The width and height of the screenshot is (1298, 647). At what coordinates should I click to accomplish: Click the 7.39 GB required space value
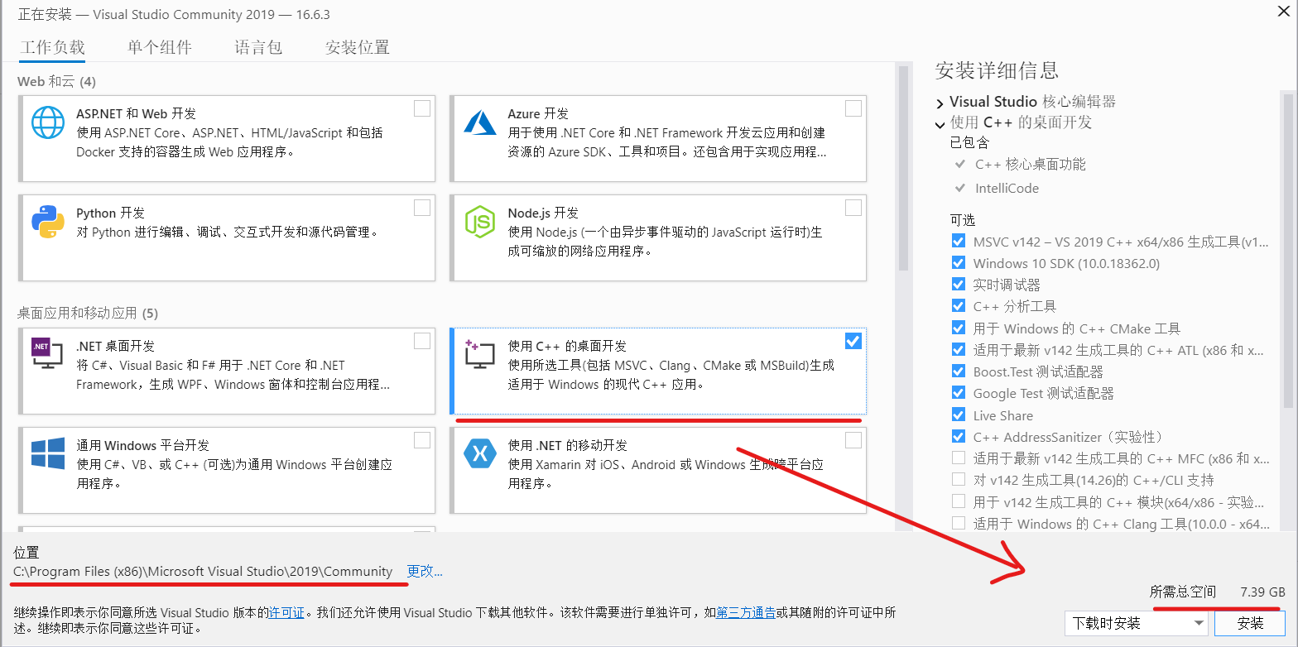(x=1262, y=592)
